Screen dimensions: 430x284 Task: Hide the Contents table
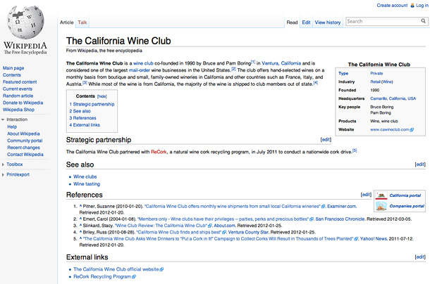[102, 96]
